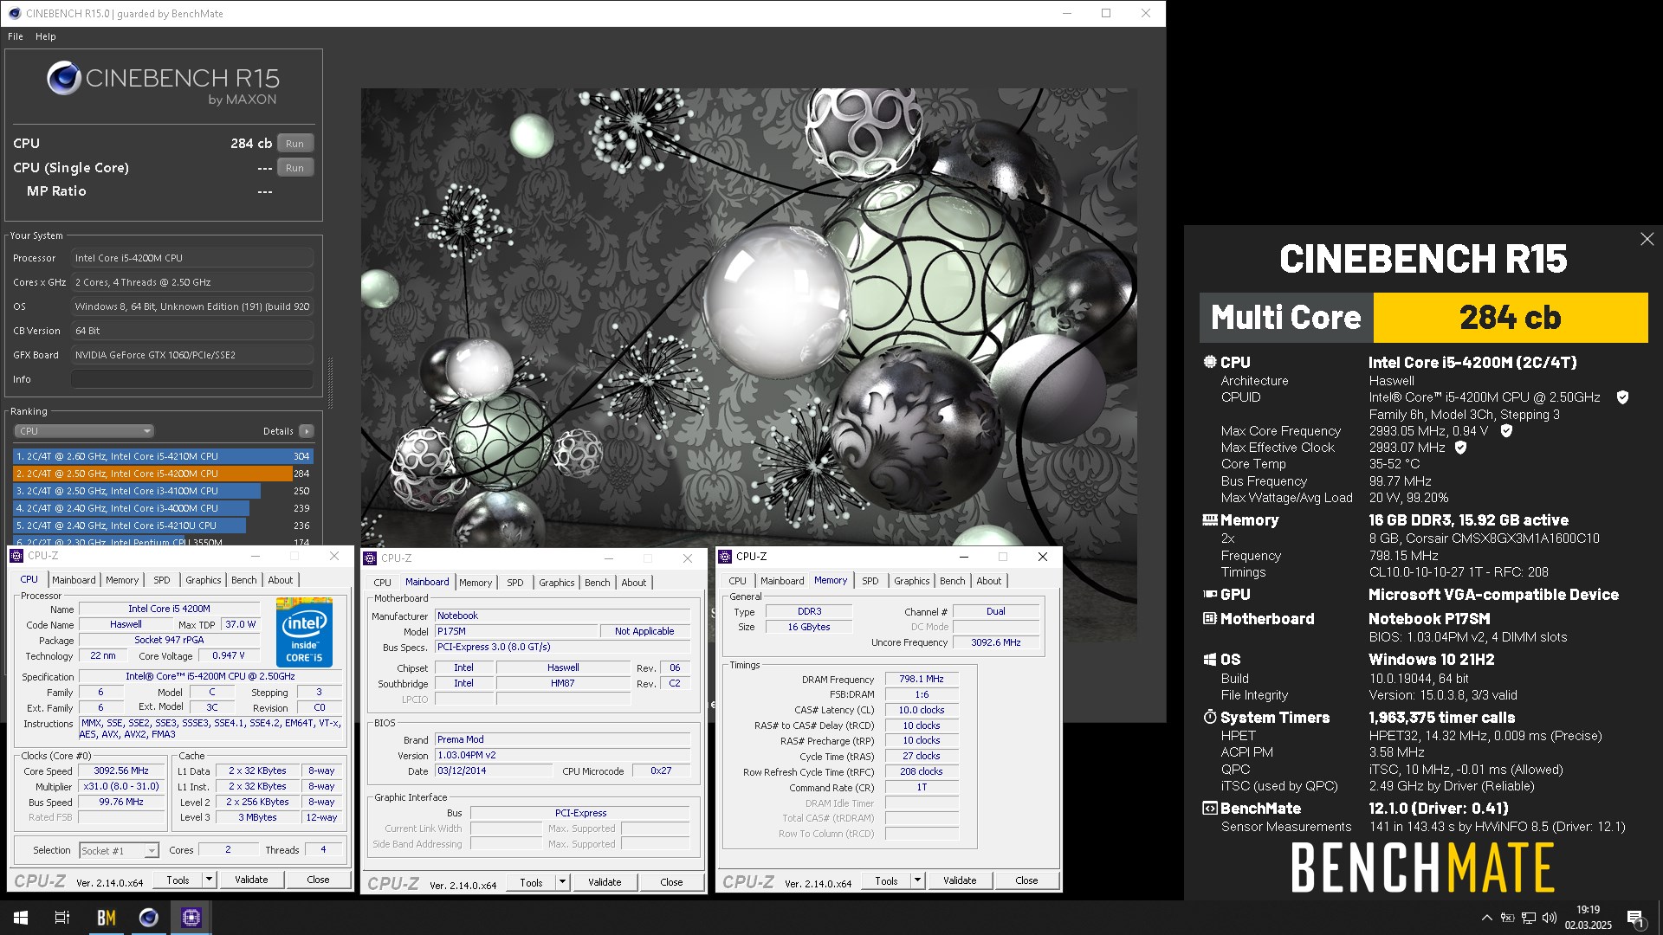Open the Help menu in Cinebench

pos(45,36)
